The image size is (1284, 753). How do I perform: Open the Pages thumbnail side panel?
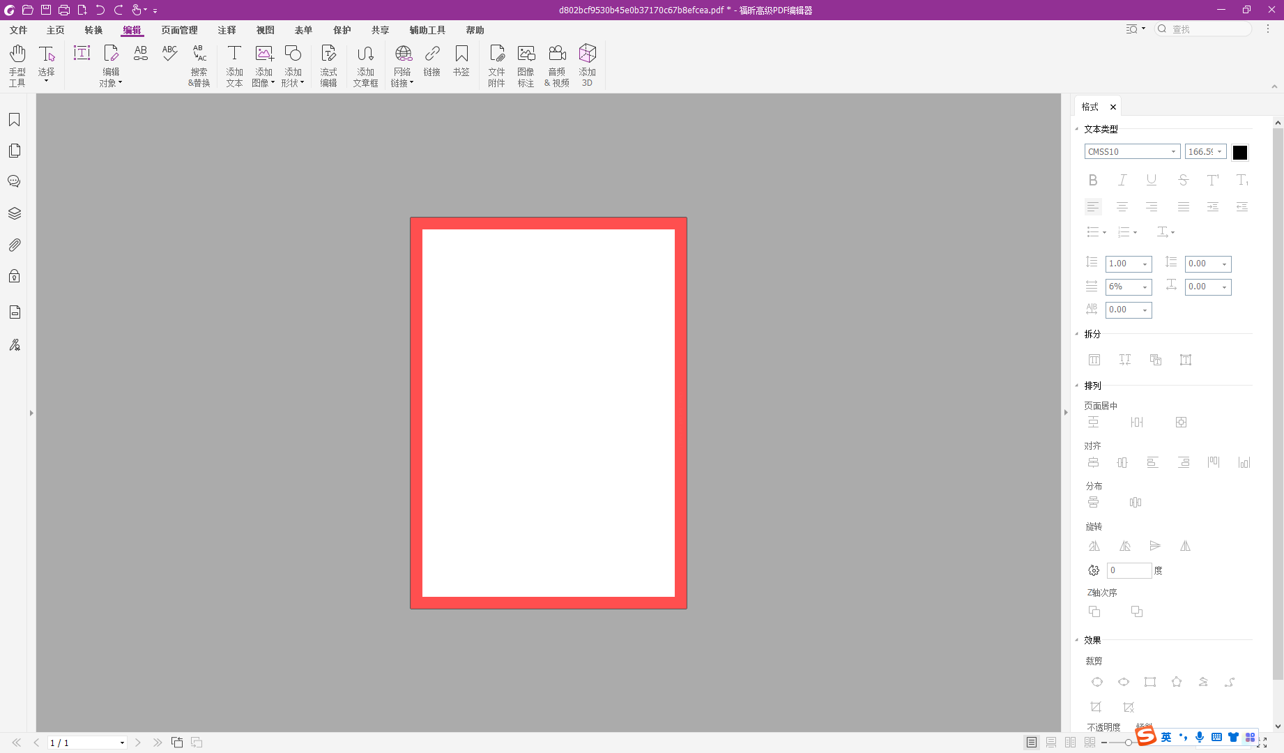click(14, 151)
